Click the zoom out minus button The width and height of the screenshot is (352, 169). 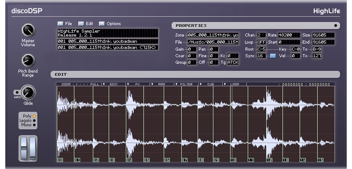(x=84, y=84)
